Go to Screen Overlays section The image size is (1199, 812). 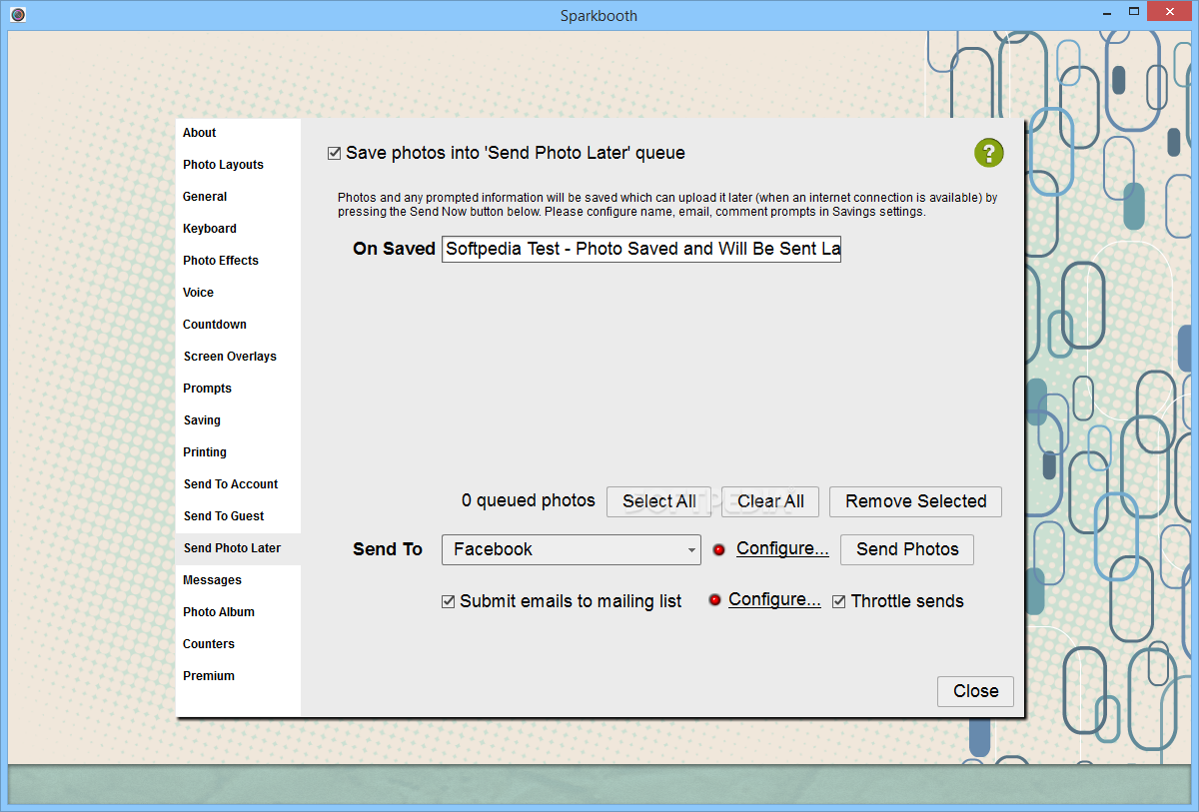click(239, 357)
